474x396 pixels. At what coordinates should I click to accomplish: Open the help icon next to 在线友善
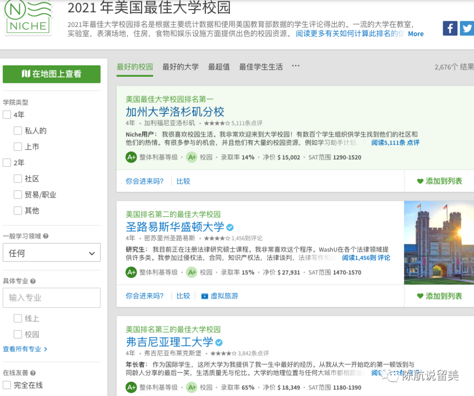point(33,373)
